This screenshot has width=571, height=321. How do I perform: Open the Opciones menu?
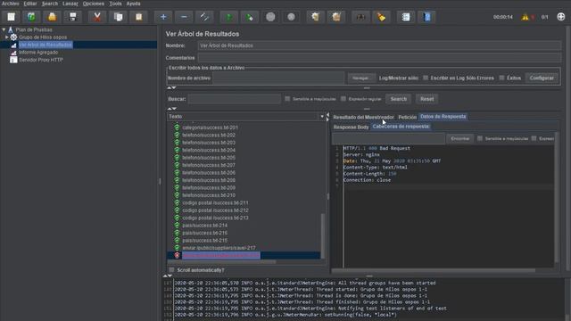pyautogui.click(x=93, y=4)
